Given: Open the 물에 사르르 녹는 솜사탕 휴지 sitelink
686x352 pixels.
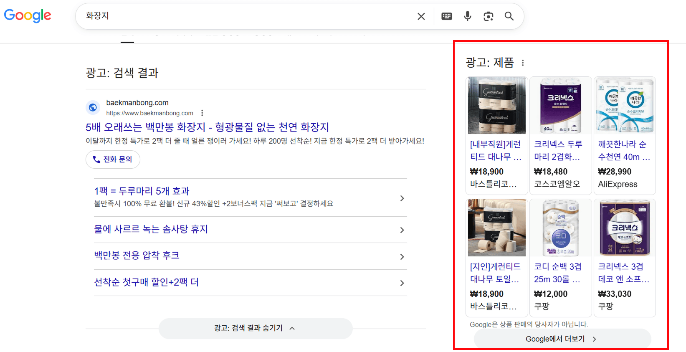Looking at the screenshot, I should 151,229.
